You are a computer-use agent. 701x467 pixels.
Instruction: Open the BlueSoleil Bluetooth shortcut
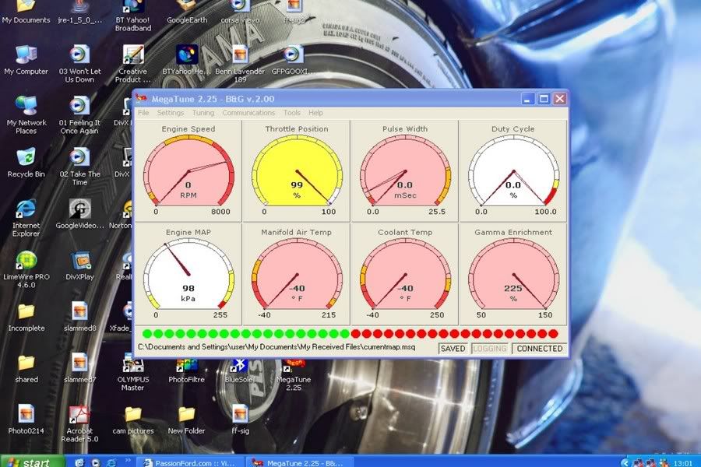pyautogui.click(x=240, y=370)
